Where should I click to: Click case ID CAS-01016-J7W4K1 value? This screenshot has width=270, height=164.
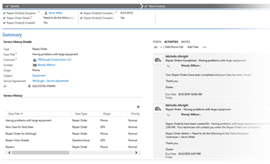point(44,86)
